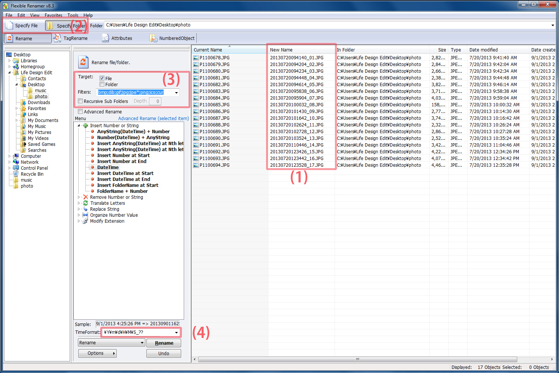The width and height of the screenshot is (559, 373).
Task: Open the Edit menu
Action: pos(21,15)
